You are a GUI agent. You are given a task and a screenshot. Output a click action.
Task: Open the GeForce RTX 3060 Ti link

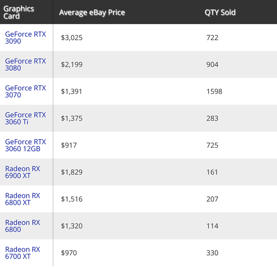pos(25,118)
